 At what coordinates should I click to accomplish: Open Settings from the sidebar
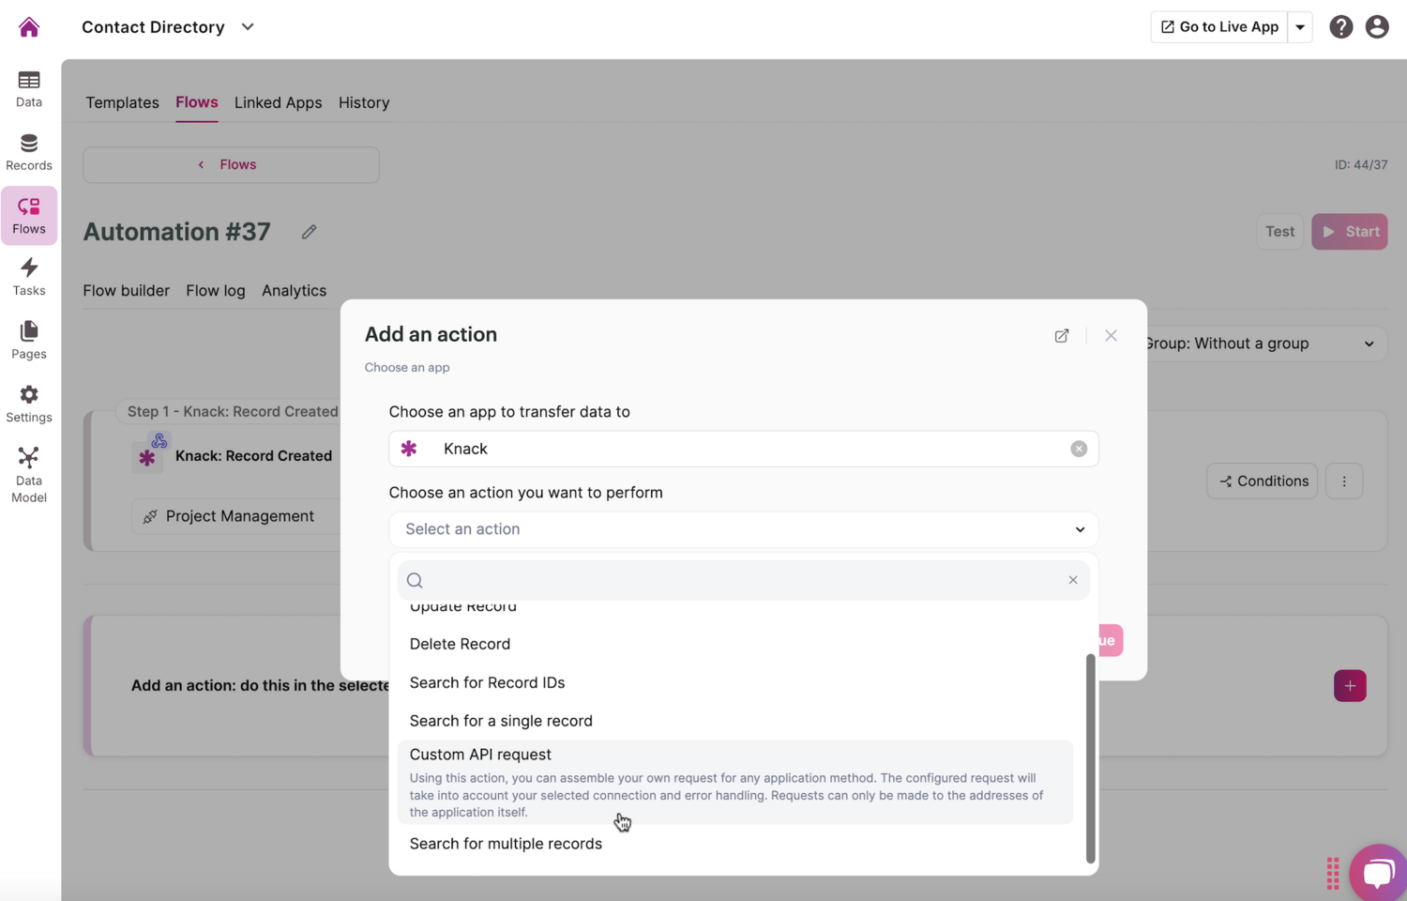pyautogui.click(x=28, y=403)
